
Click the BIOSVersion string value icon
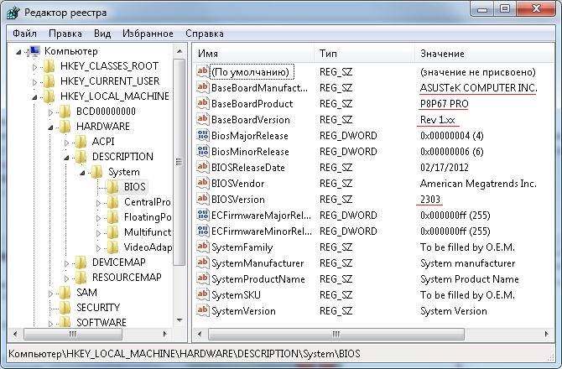(202, 200)
